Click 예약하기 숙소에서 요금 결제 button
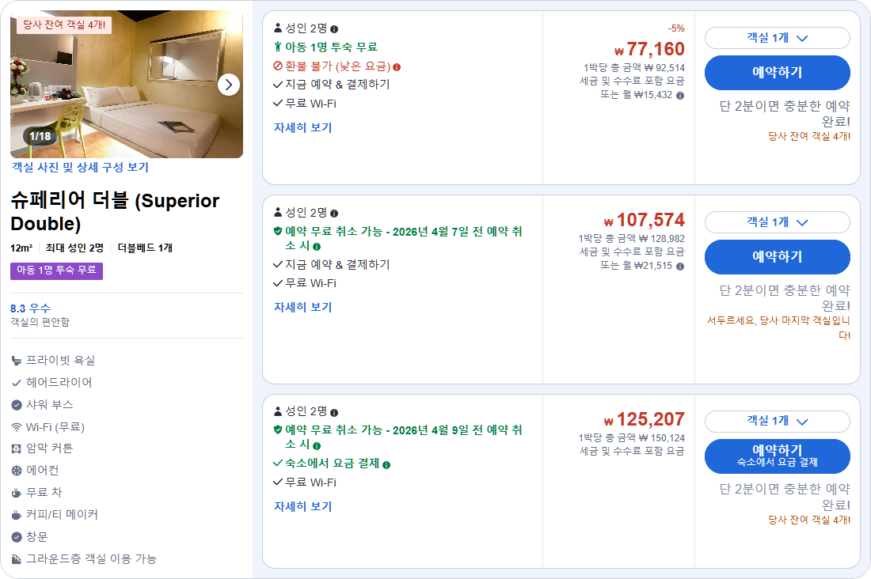Viewport: 871px width, 579px height. 777,456
